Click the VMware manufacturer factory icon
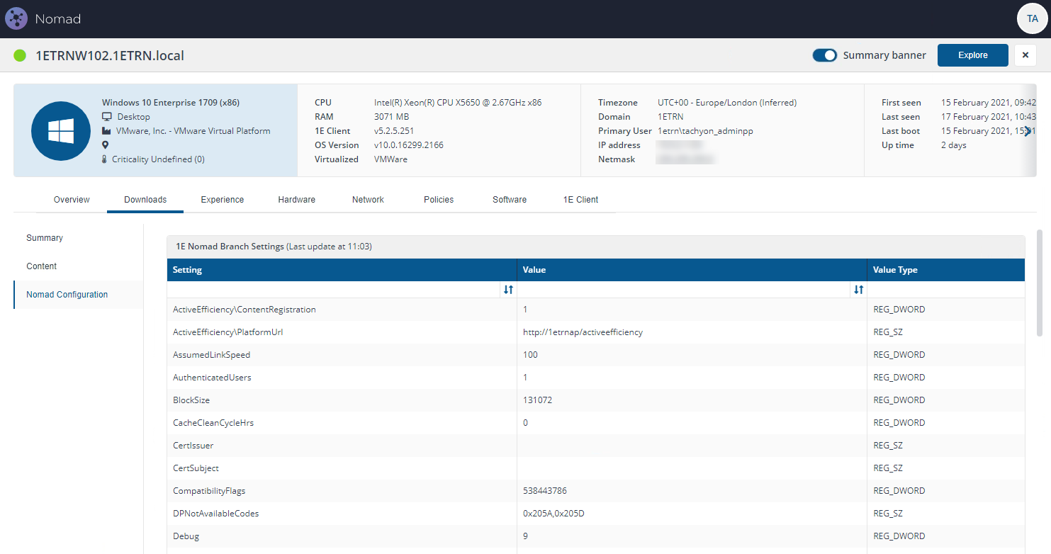The height and width of the screenshot is (554, 1051). coord(107,131)
